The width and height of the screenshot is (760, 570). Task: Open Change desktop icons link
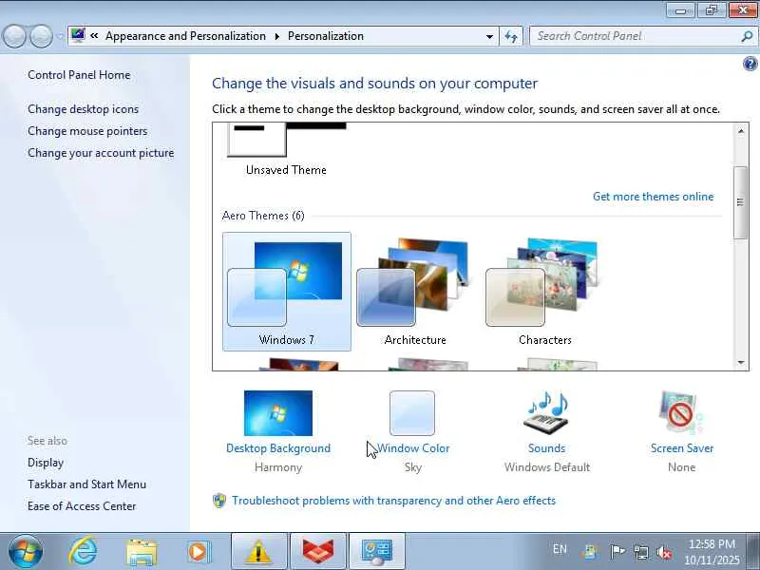coord(83,109)
